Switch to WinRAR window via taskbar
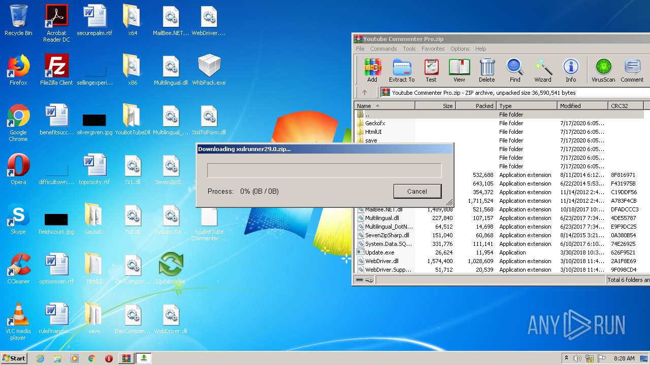Screen dimensions: 650x365 coord(126,358)
